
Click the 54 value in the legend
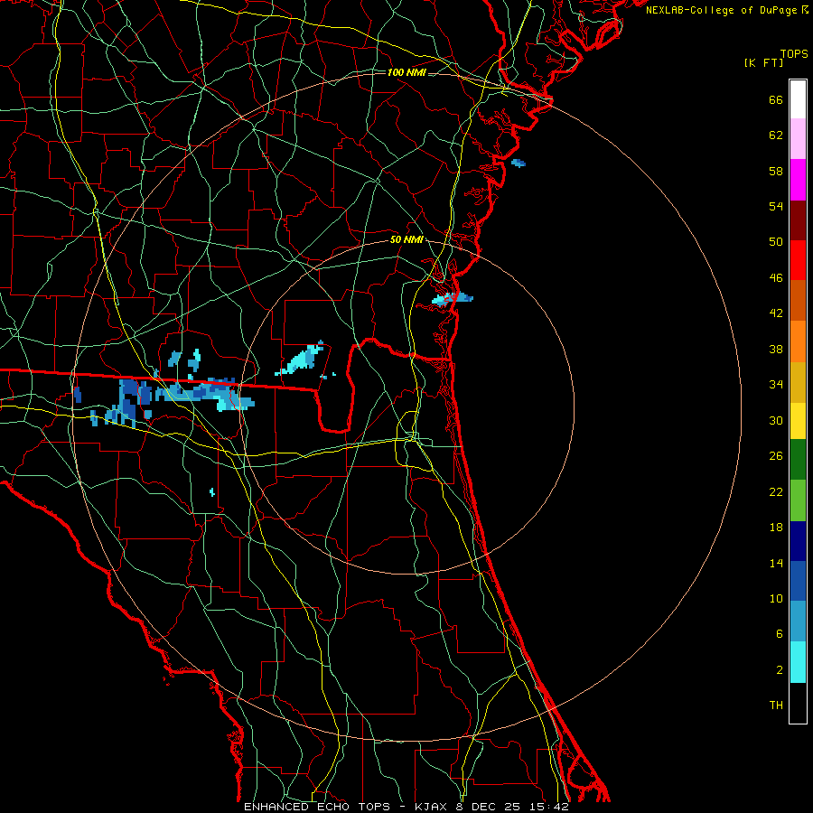pos(776,206)
